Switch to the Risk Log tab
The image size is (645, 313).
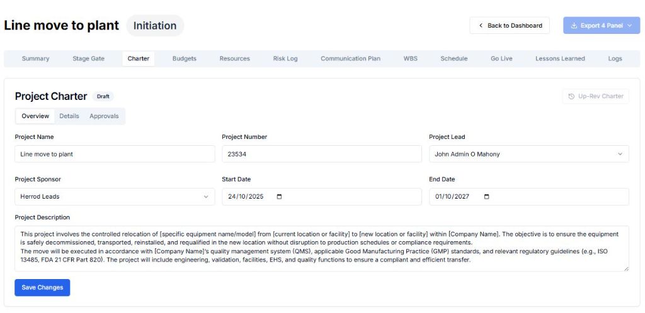[285, 58]
